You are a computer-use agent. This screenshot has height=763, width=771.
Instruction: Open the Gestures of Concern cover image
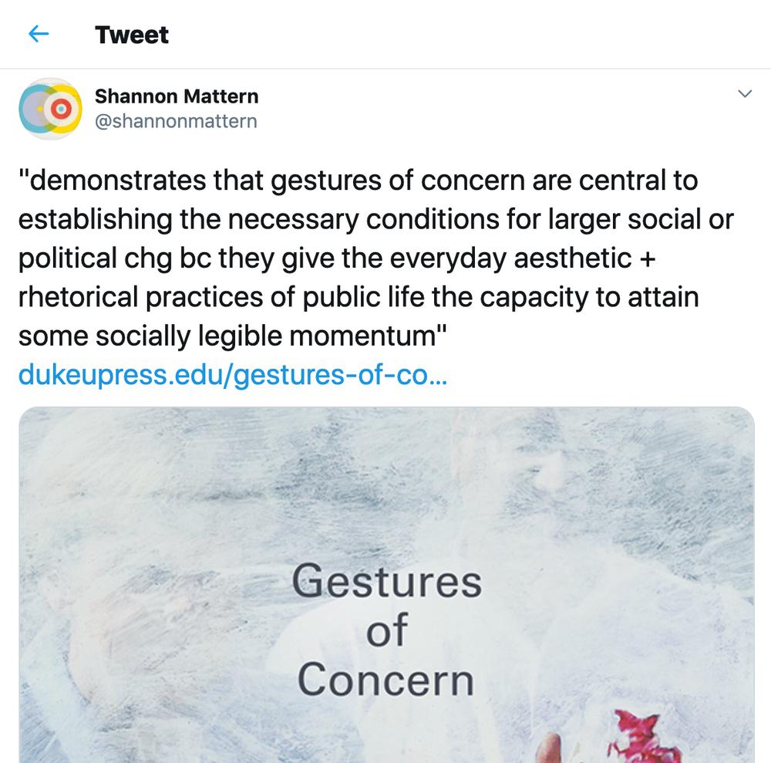pyautogui.click(x=386, y=585)
